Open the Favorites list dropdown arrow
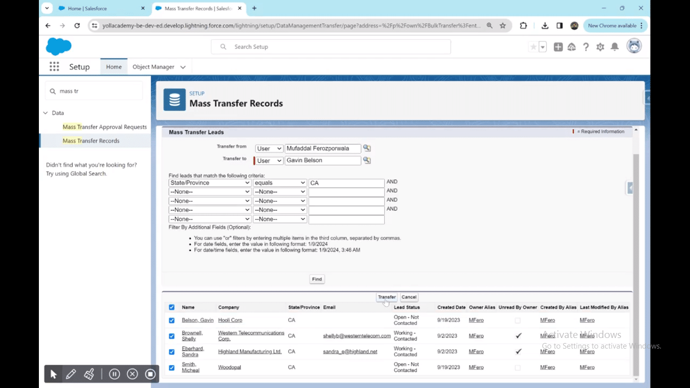 tap(543, 47)
